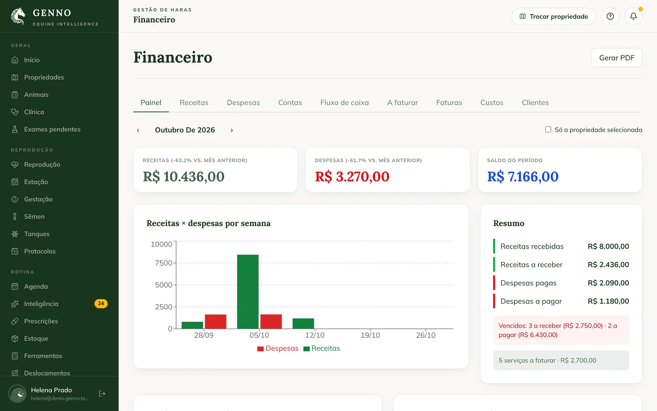Click the Reprodução heart icon

point(15,164)
